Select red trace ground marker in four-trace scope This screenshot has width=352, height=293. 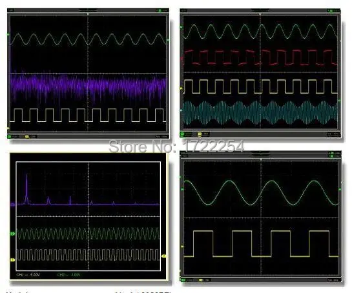point(181,59)
